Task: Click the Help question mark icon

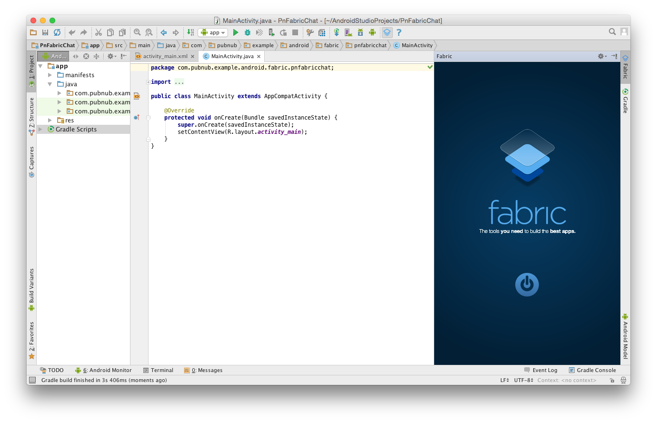Action: pyautogui.click(x=398, y=32)
